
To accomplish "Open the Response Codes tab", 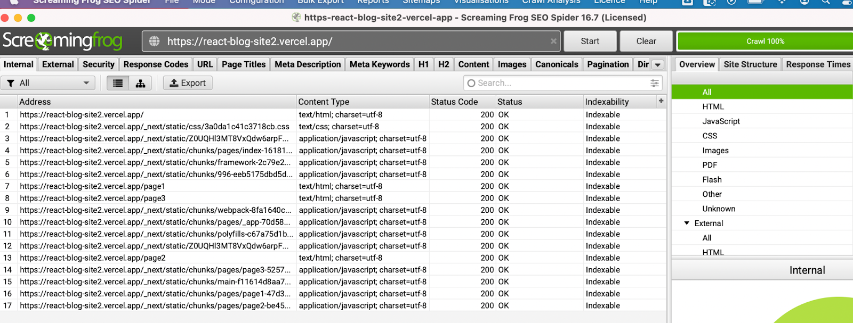I will pyautogui.click(x=156, y=64).
